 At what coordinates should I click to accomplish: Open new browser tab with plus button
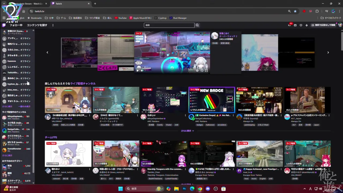coord(95,3)
